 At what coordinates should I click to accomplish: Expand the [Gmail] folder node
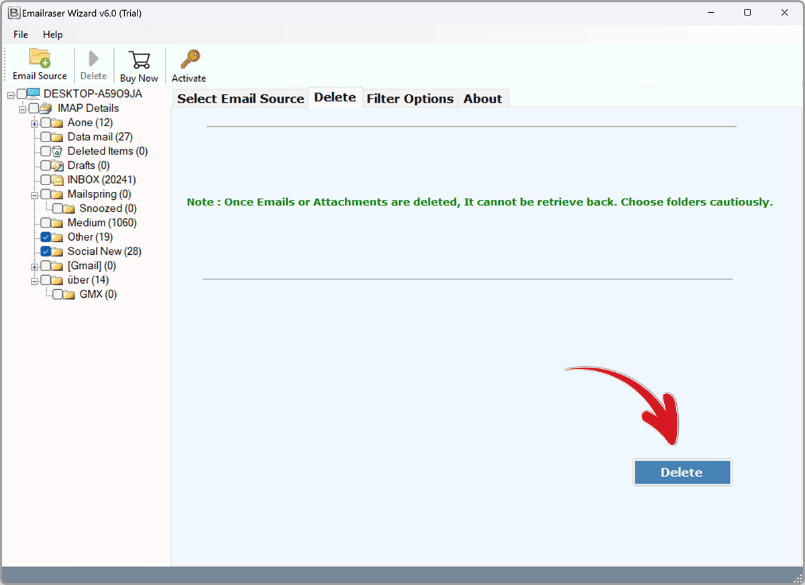[34, 266]
